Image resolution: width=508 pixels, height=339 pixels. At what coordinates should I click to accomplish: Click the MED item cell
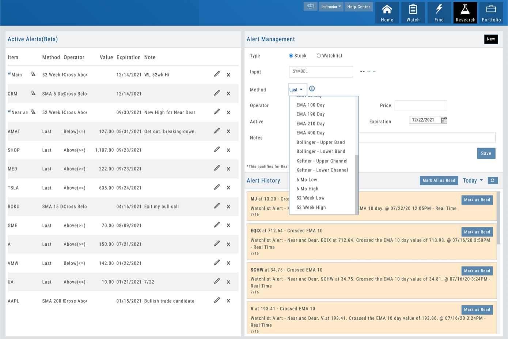12,169
